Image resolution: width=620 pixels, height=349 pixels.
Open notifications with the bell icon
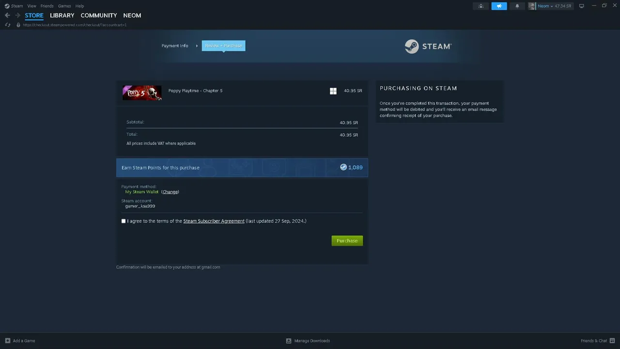coord(517,6)
